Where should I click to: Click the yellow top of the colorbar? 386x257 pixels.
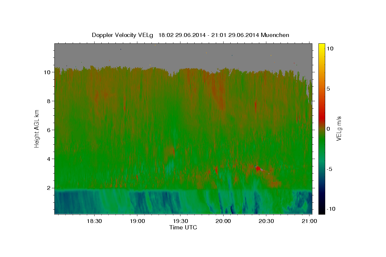(321, 47)
